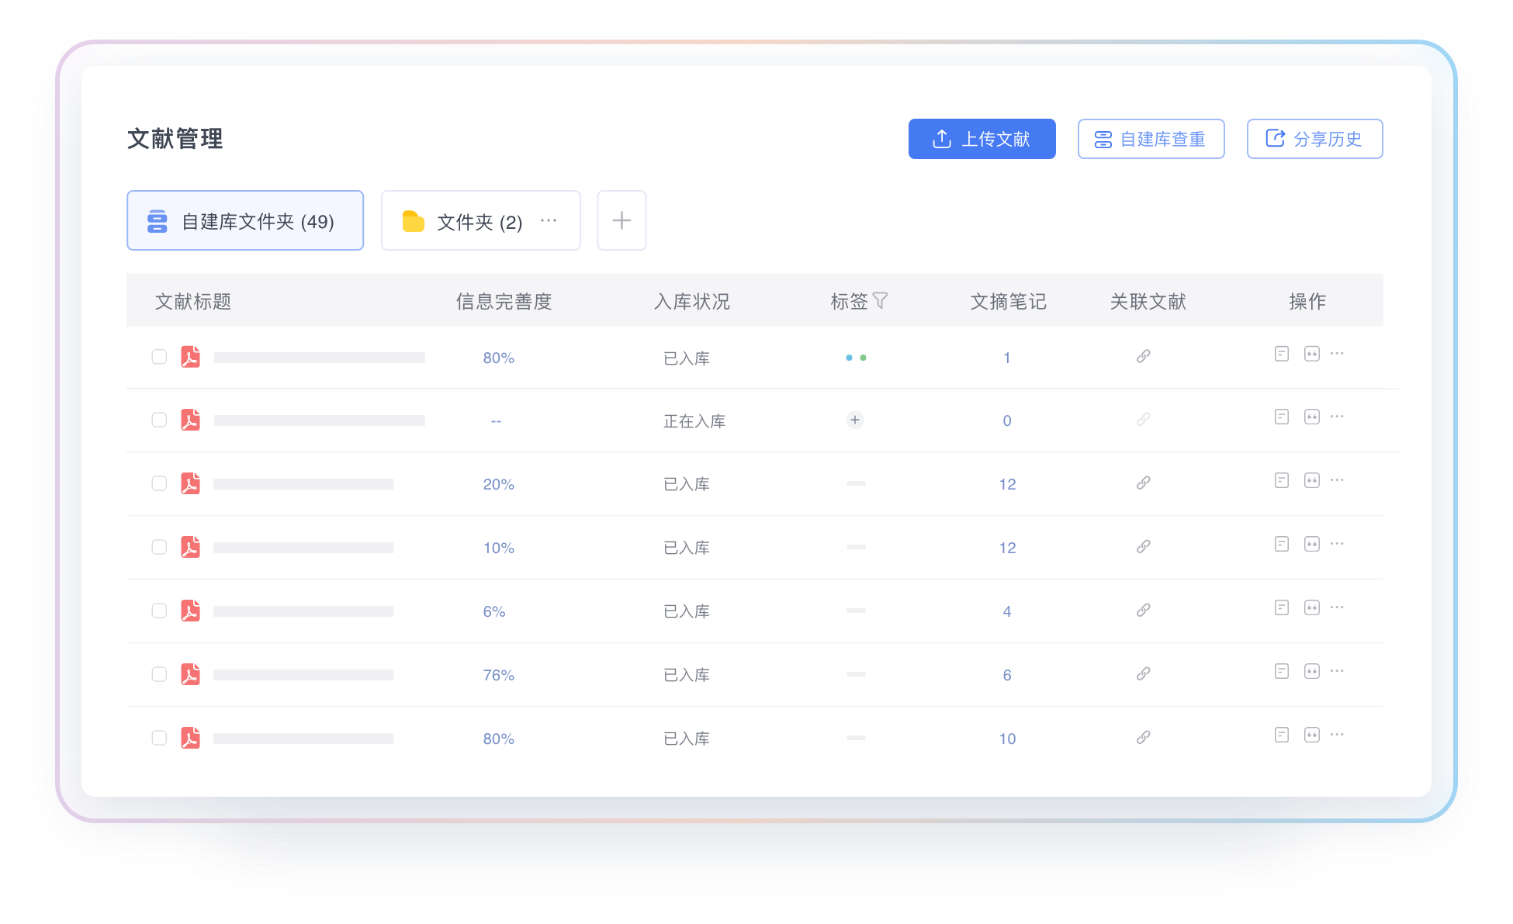This screenshot has width=1513, height=924.
Task: Click note icon in the 10% row
Action: (1282, 545)
